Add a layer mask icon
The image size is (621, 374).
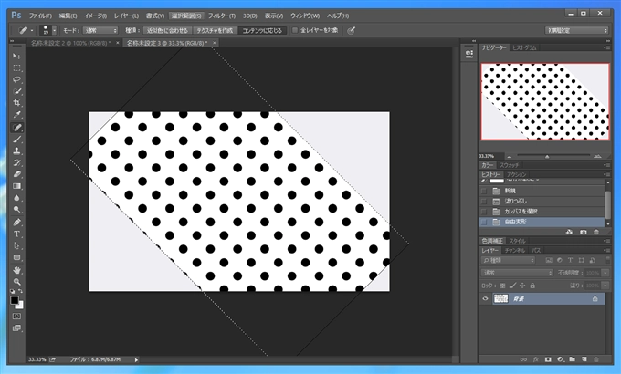(x=548, y=359)
